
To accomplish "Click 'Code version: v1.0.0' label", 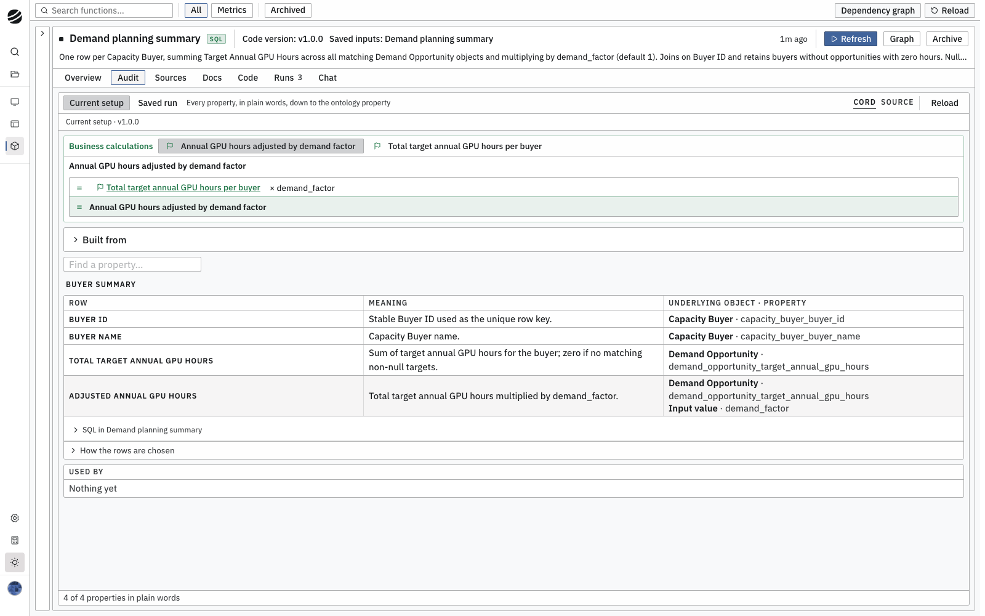I will (283, 39).
